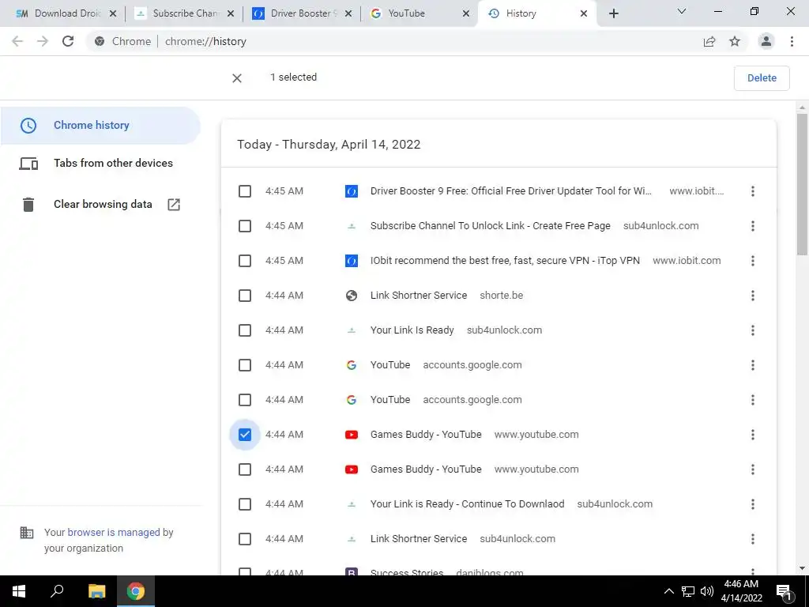Image resolution: width=809 pixels, height=607 pixels.
Task: Open Your Link is Ready - Continue To Downlaod
Action: [467, 504]
